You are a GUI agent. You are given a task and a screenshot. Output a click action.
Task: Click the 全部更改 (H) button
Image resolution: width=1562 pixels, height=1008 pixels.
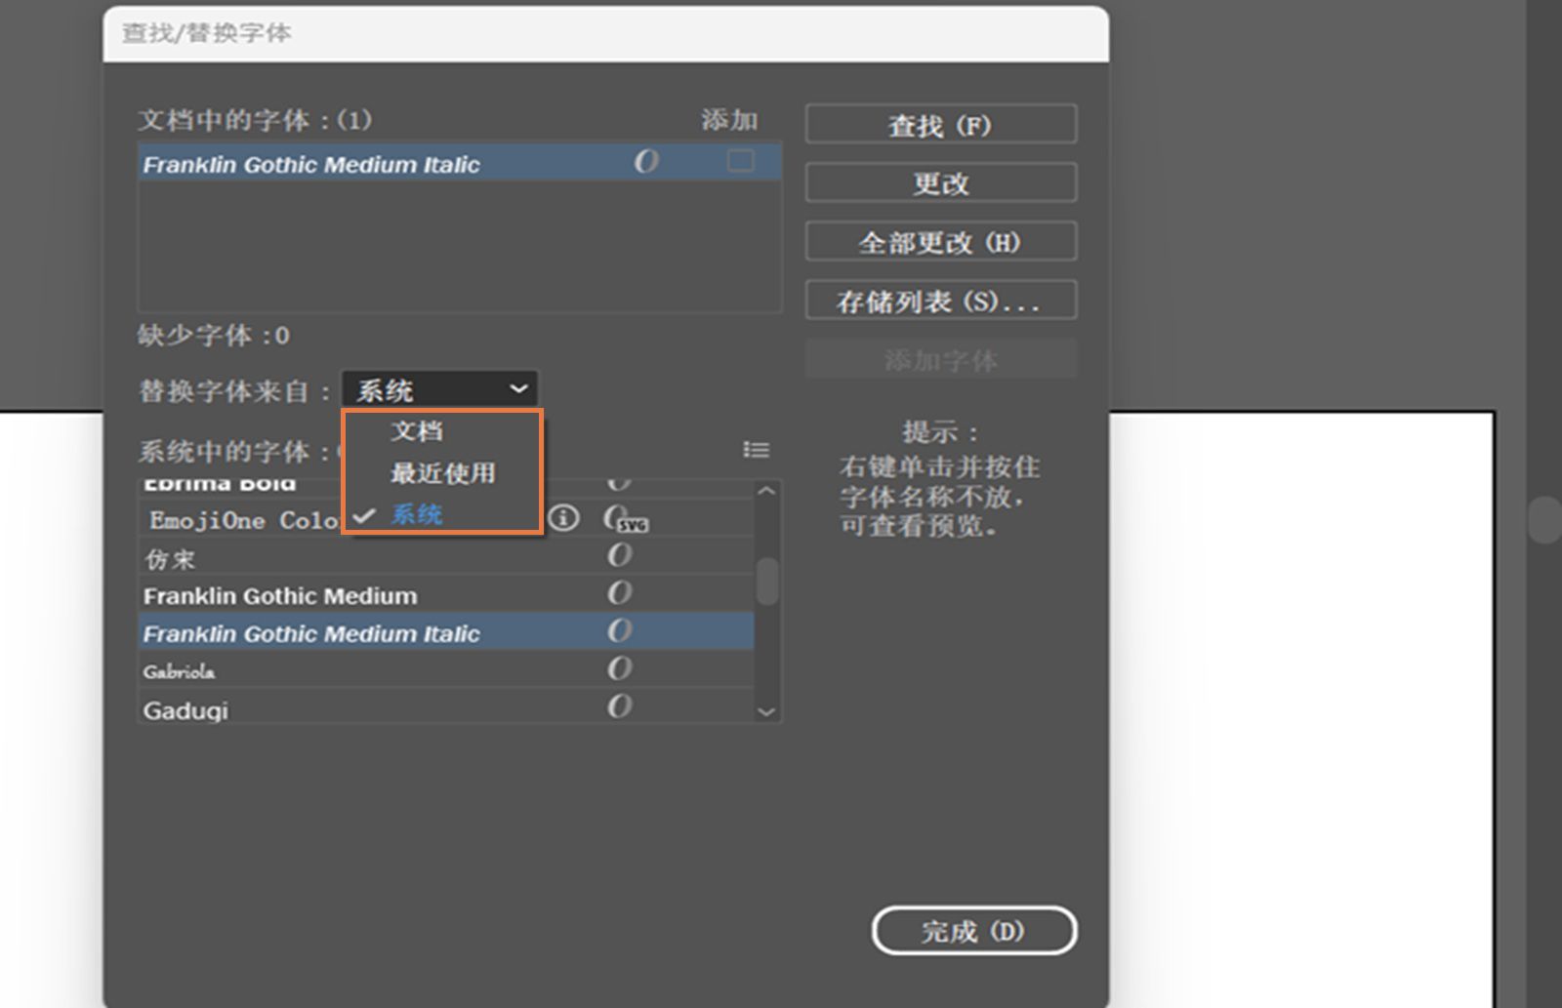pos(939,242)
